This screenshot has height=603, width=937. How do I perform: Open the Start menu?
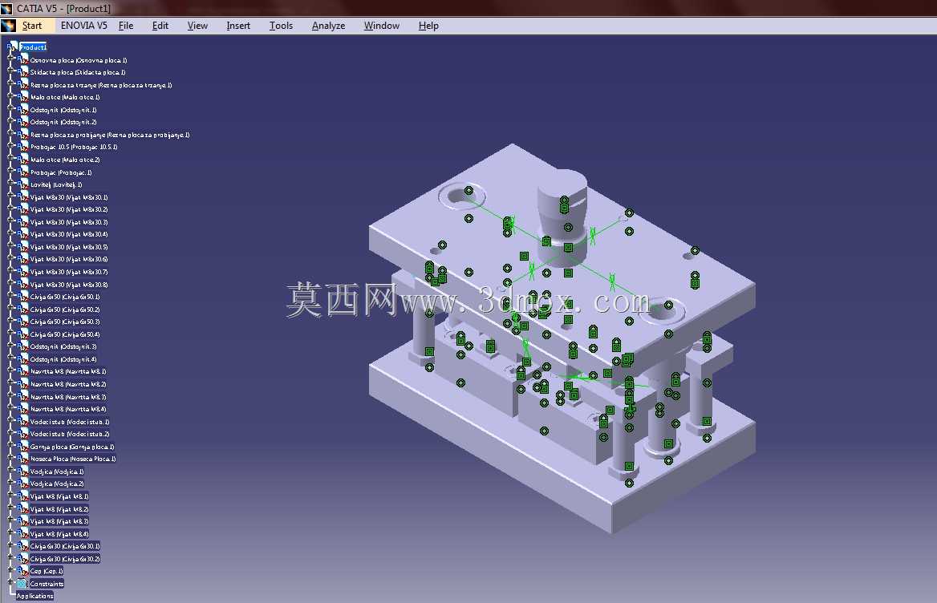tap(31, 26)
